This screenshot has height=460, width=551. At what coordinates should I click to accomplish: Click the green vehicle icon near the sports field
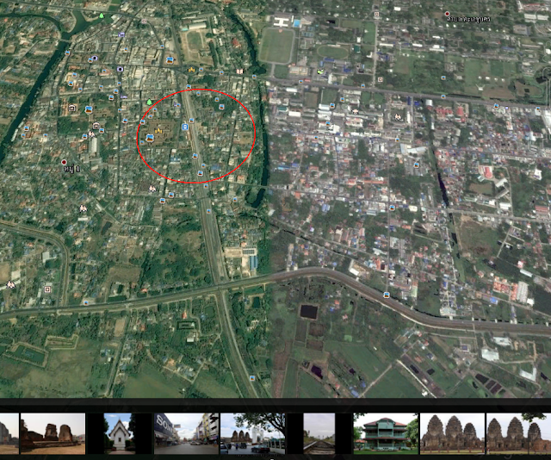(320, 71)
